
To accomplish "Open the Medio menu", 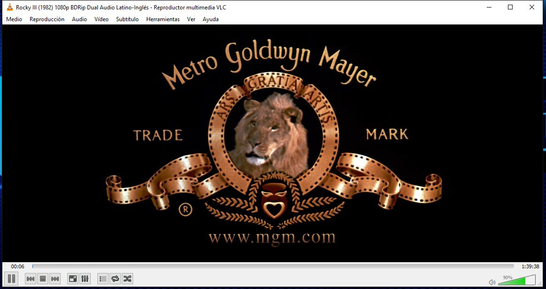I will click(x=14, y=19).
